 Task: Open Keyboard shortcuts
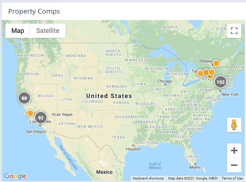[148, 178]
